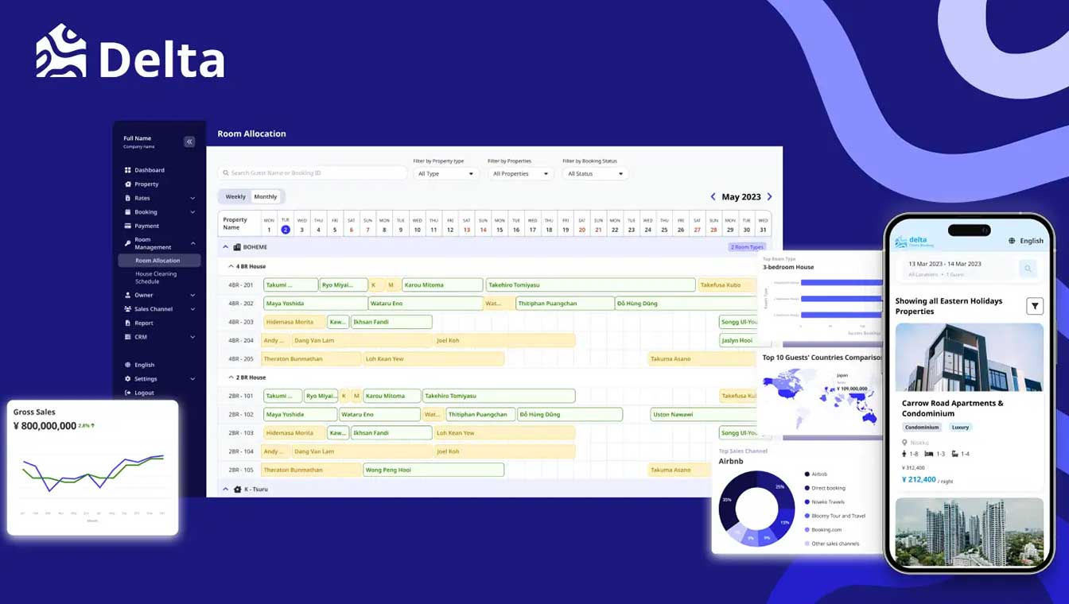Tap the search button in the phone app
This screenshot has height=604, width=1069.
(x=1028, y=269)
